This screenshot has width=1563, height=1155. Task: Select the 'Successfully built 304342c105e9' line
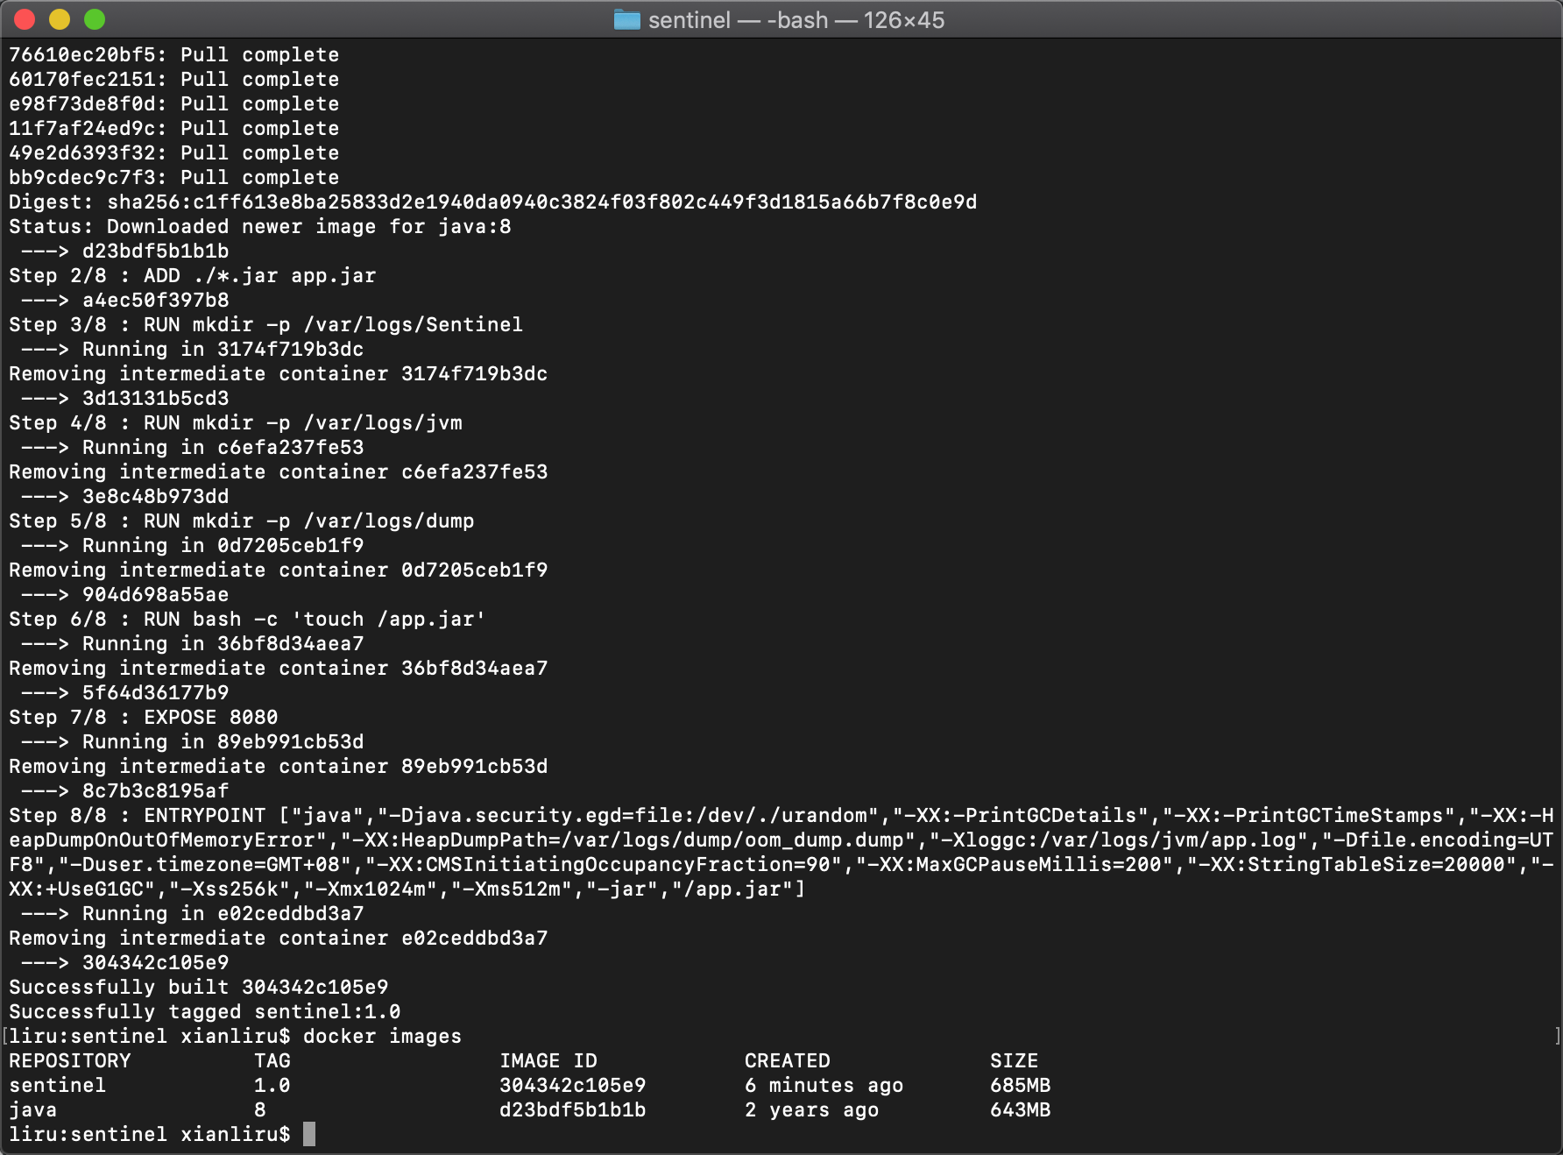click(198, 987)
